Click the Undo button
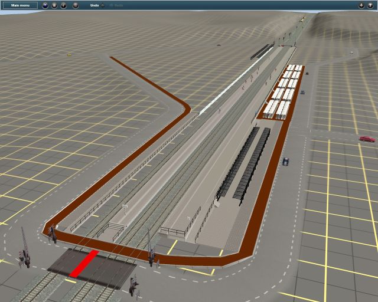This screenshot has height=302, width=378. (x=94, y=5)
